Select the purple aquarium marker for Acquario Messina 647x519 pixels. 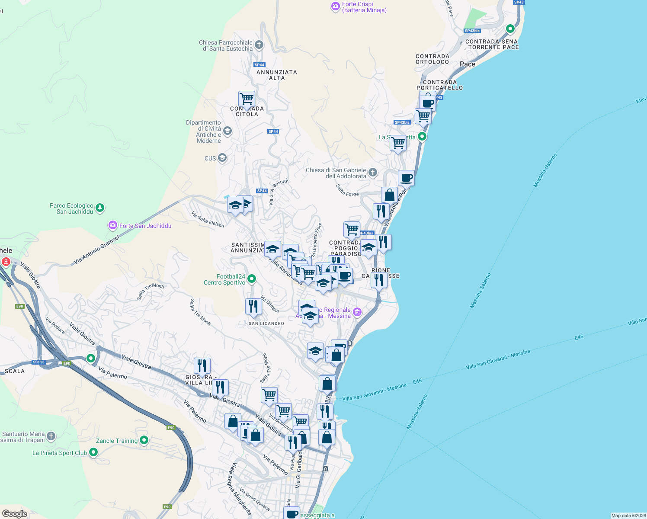[x=357, y=312]
